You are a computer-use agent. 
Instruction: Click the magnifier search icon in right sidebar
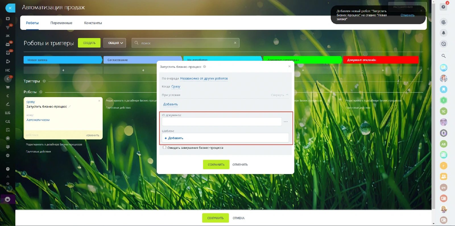tap(443, 56)
